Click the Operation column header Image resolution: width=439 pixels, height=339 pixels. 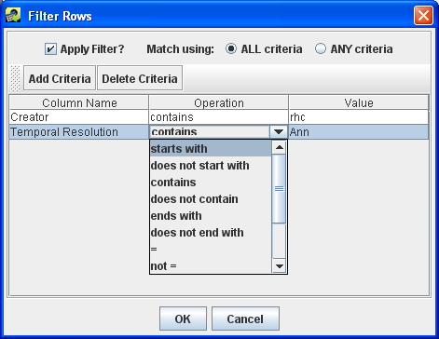pyautogui.click(x=219, y=102)
